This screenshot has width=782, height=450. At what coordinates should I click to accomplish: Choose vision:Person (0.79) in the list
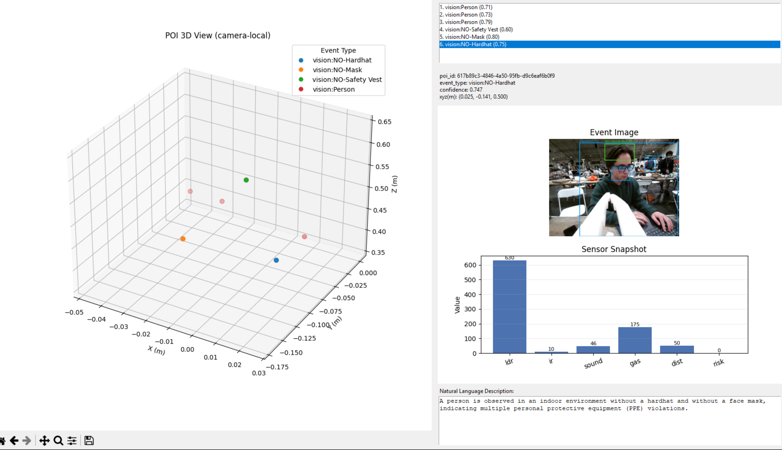(466, 22)
